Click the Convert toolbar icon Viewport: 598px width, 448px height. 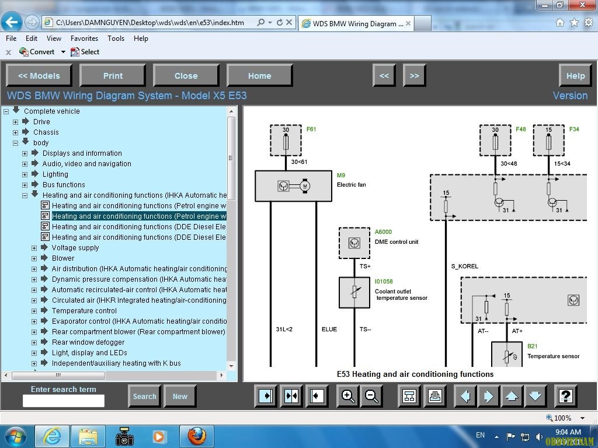click(37, 52)
